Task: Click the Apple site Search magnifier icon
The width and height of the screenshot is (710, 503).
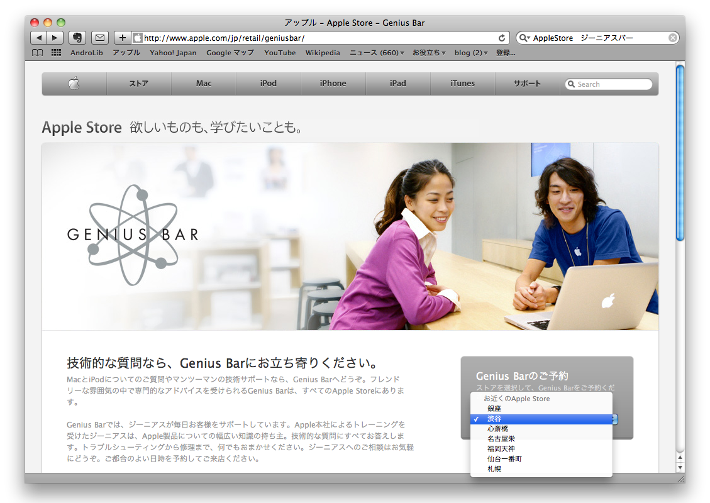Action: [572, 84]
